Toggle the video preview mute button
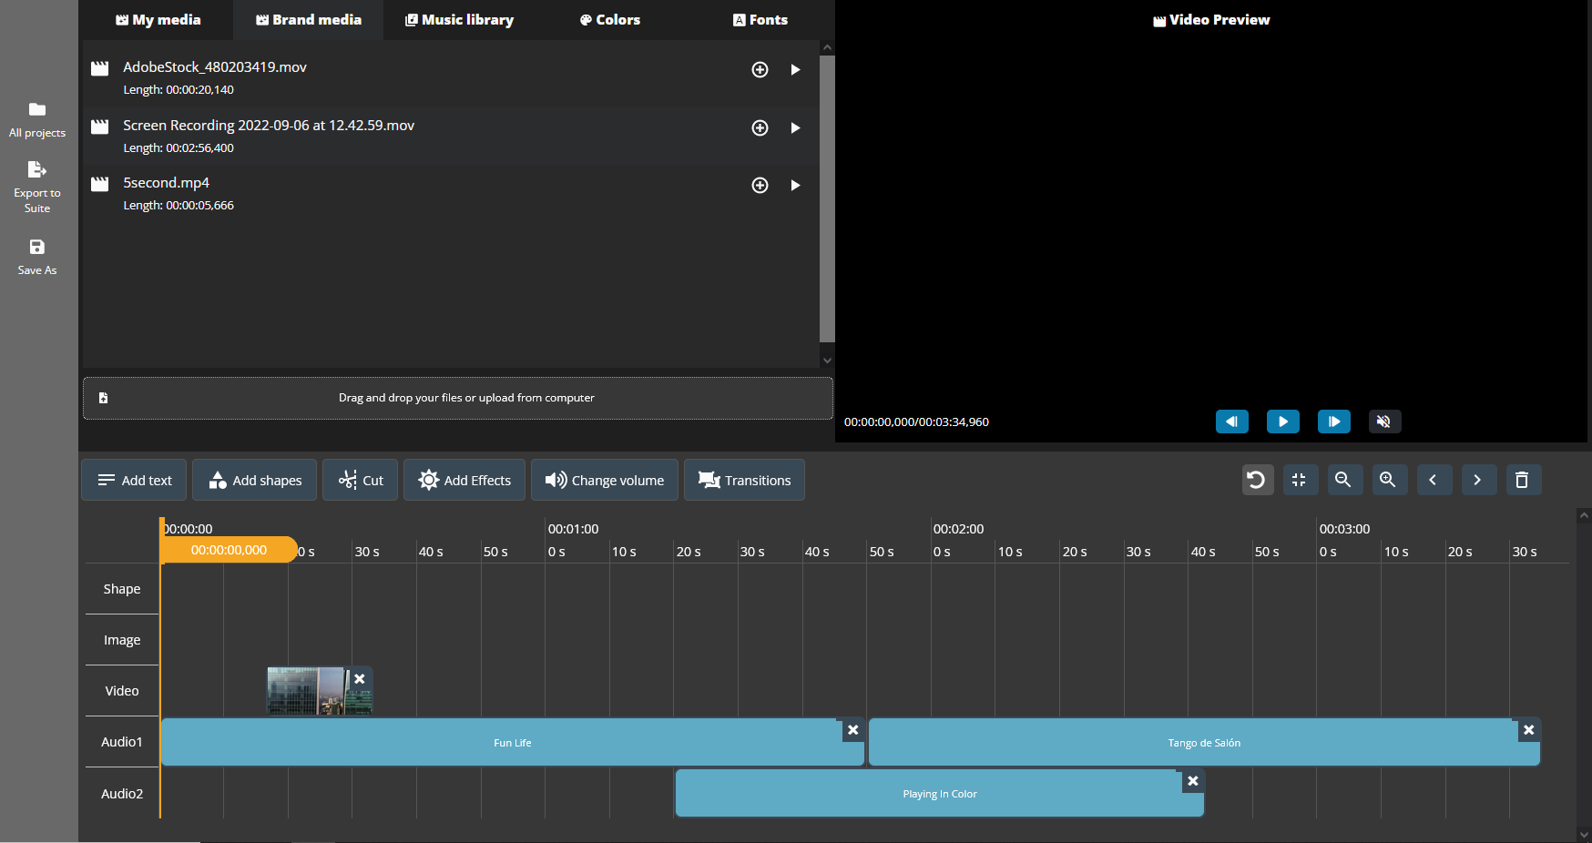Image resolution: width=1592 pixels, height=843 pixels. [1383, 421]
